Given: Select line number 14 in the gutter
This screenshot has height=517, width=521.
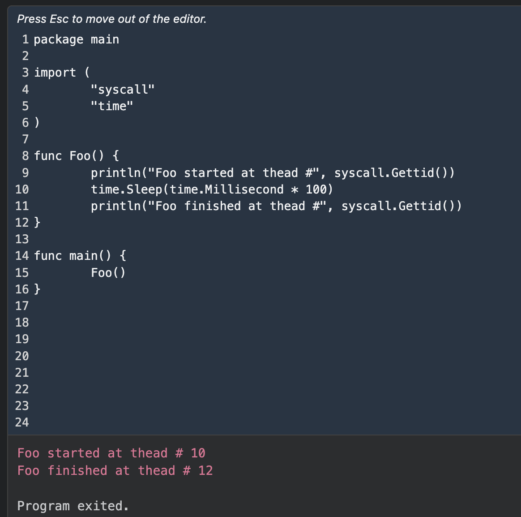Looking at the screenshot, I should click(22, 256).
